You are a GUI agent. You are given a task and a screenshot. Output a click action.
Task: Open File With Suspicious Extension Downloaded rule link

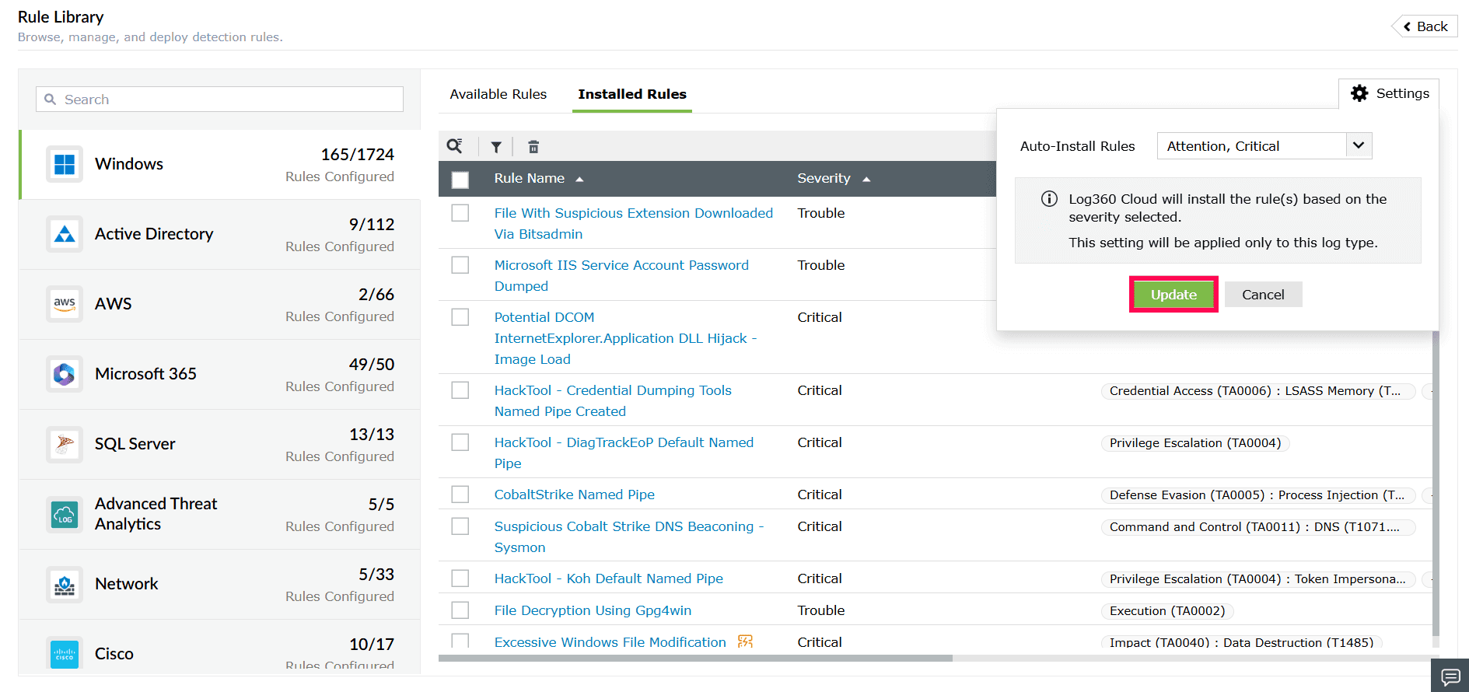click(633, 223)
